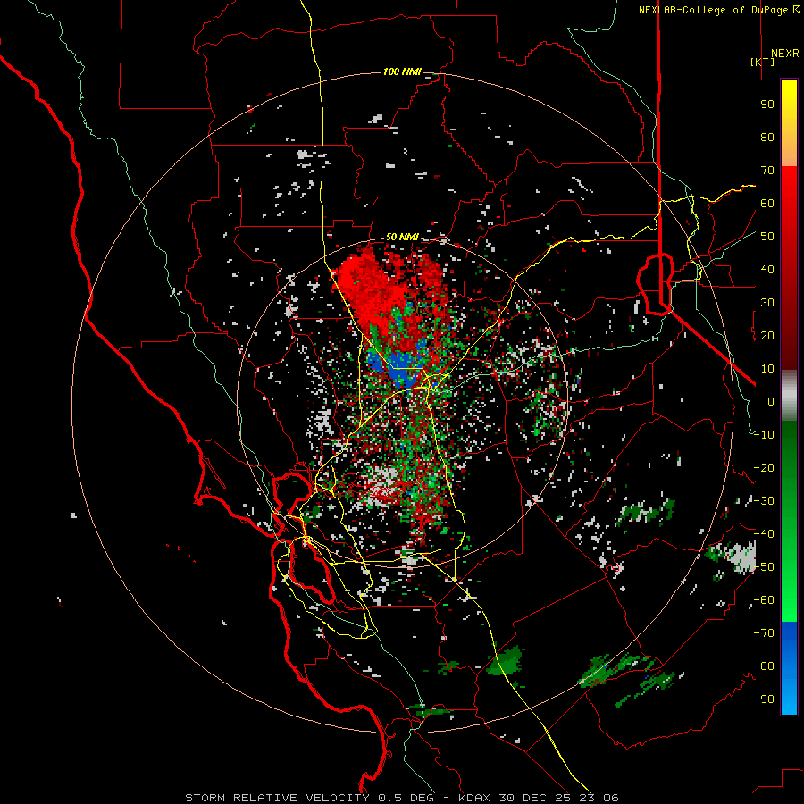804x804 pixels.
Task: Click the -30 value on the velocity scale
Action: point(764,501)
